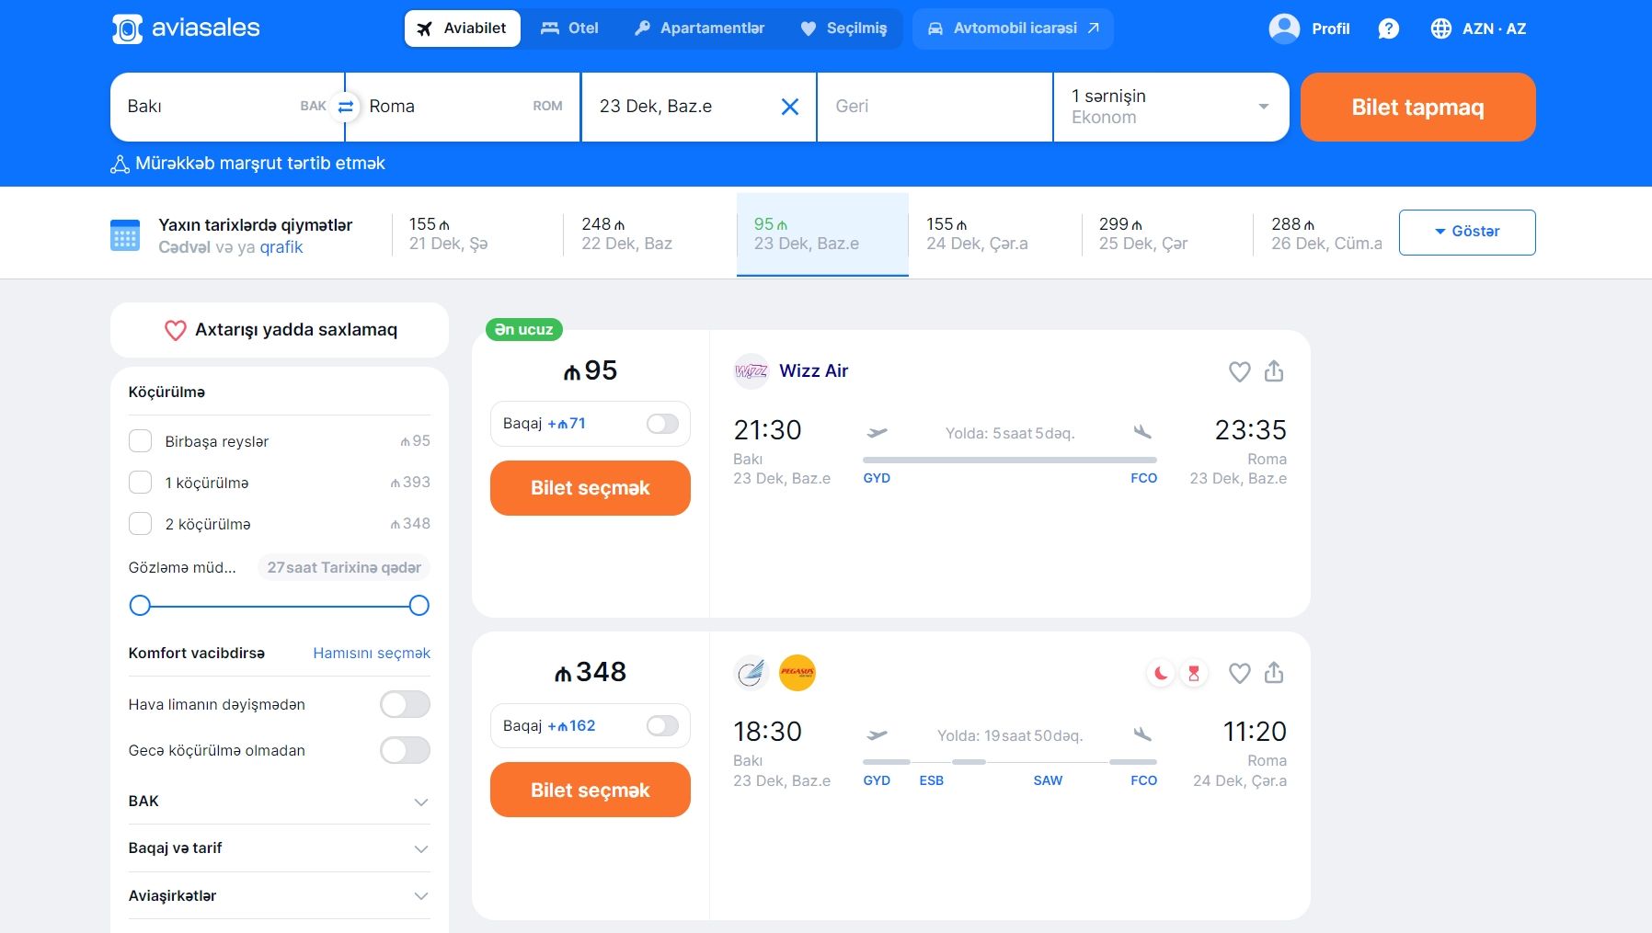Favorite the Wizz Air flight with heart
The image size is (1652, 933).
click(1240, 371)
